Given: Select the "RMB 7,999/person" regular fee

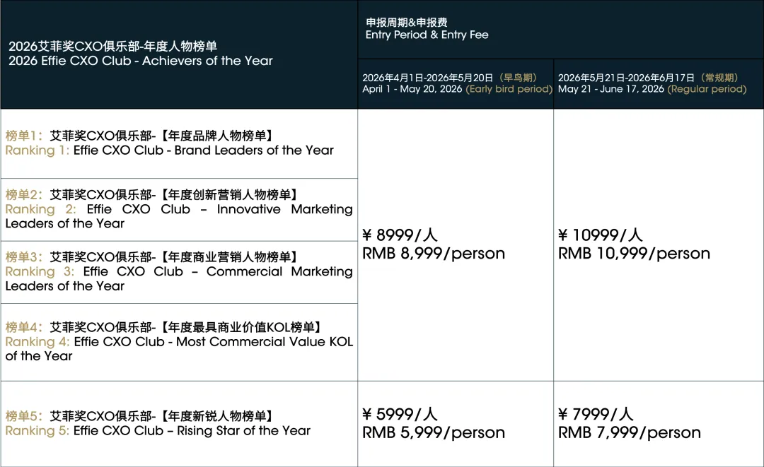Looking at the screenshot, I should 630,432.
